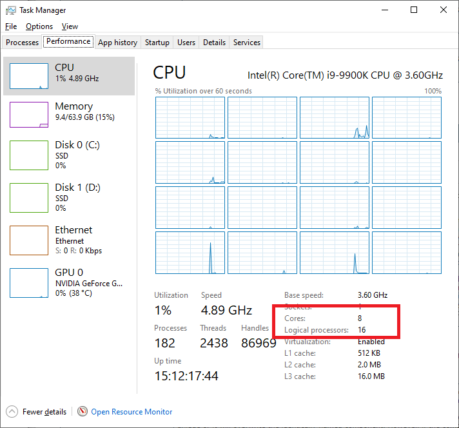Click the % Utilization over 60 seconds label

[204, 91]
